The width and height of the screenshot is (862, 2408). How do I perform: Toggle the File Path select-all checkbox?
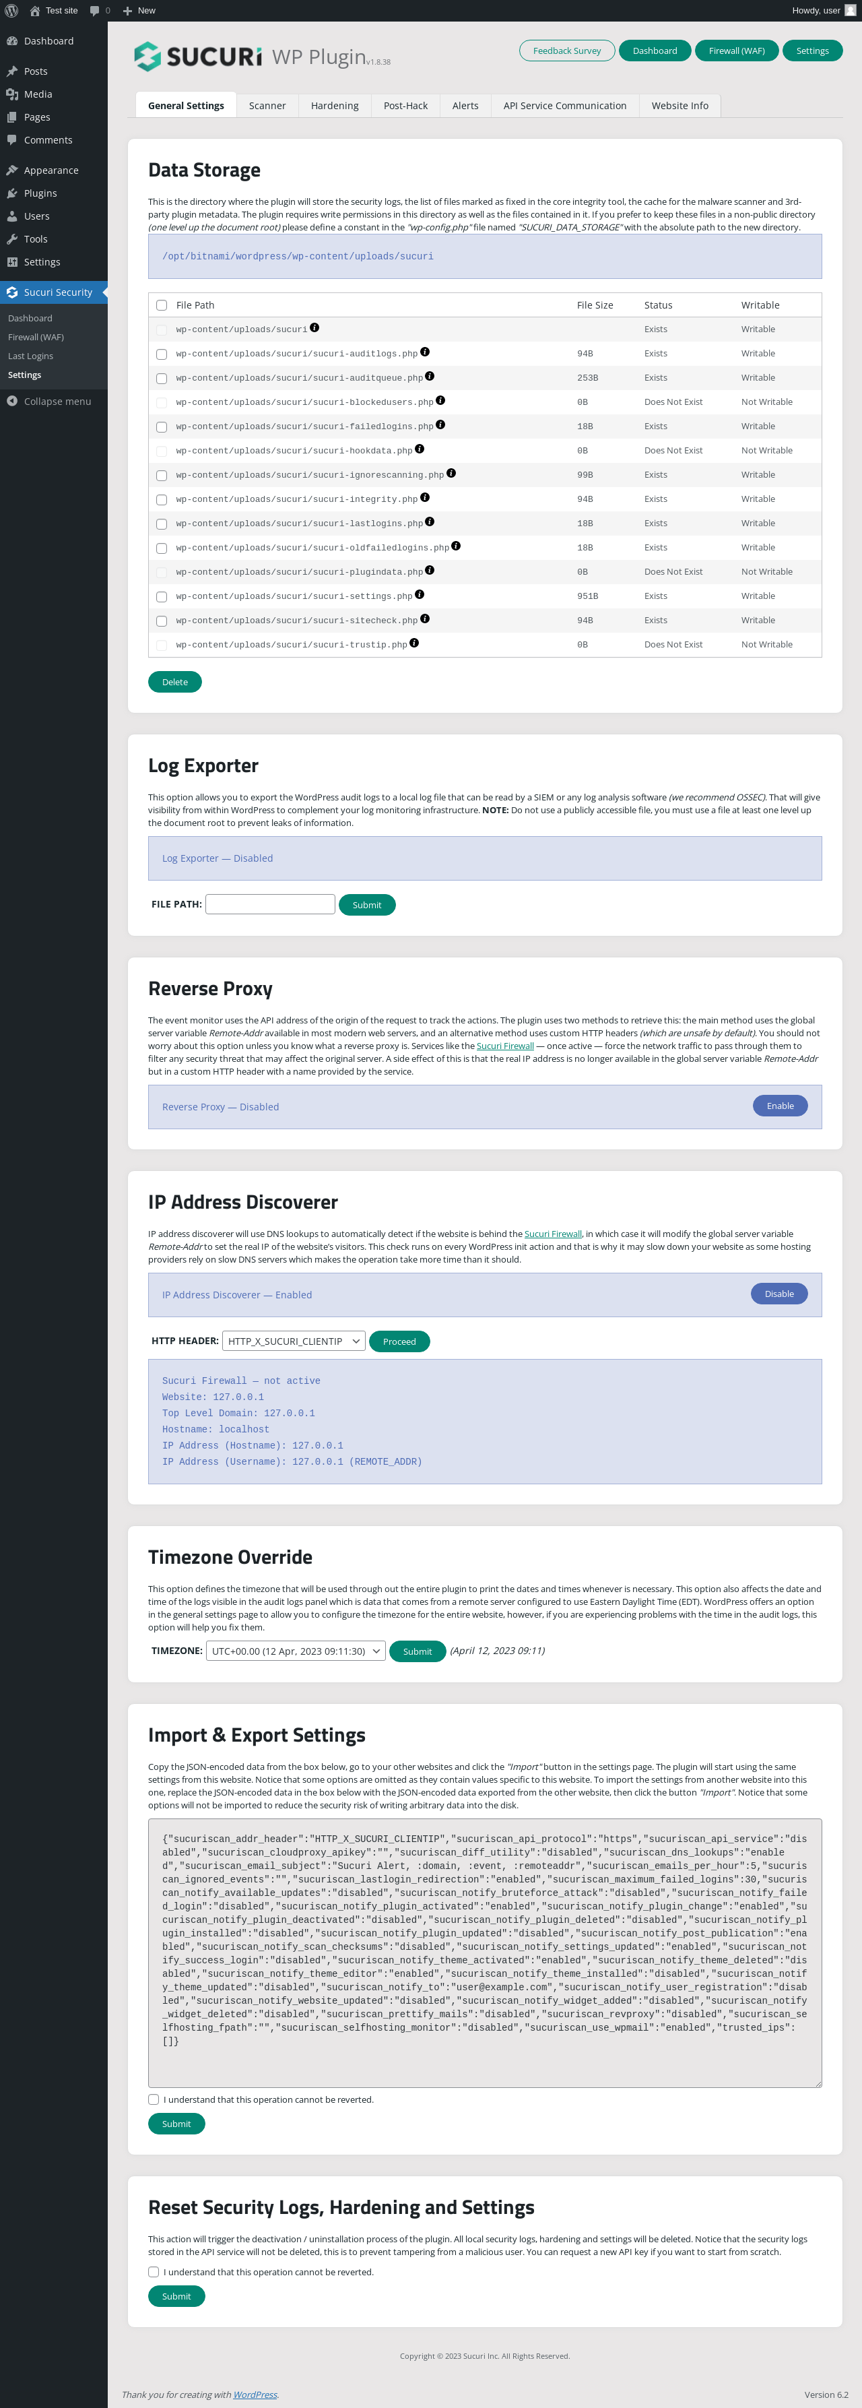[162, 306]
